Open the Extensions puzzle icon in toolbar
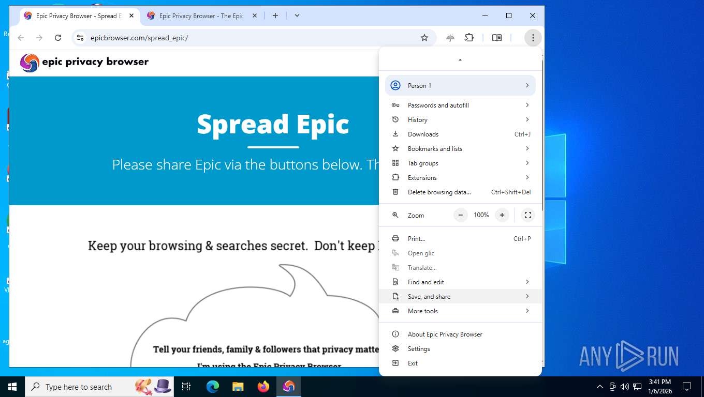The width and height of the screenshot is (704, 397). (x=469, y=38)
